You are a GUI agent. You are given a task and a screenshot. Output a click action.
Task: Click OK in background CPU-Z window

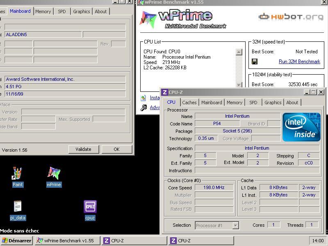pyautogui.click(x=117, y=149)
